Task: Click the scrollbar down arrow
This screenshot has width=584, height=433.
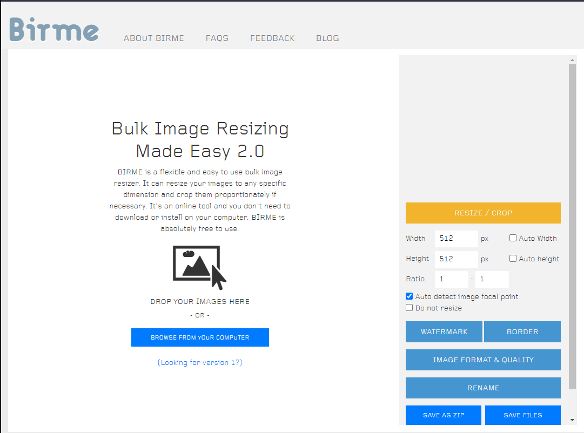Action: tap(573, 420)
